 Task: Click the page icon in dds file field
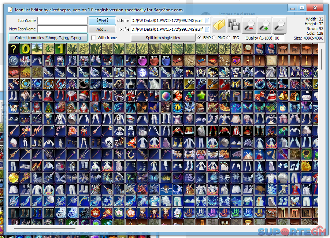coord(207,21)
